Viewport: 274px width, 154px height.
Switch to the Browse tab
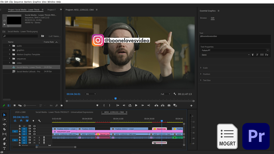click(x=203, y=18)
